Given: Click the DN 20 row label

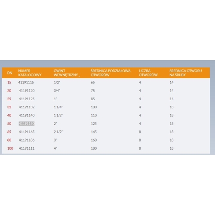Looking at the screenshot, I should 9,91.
